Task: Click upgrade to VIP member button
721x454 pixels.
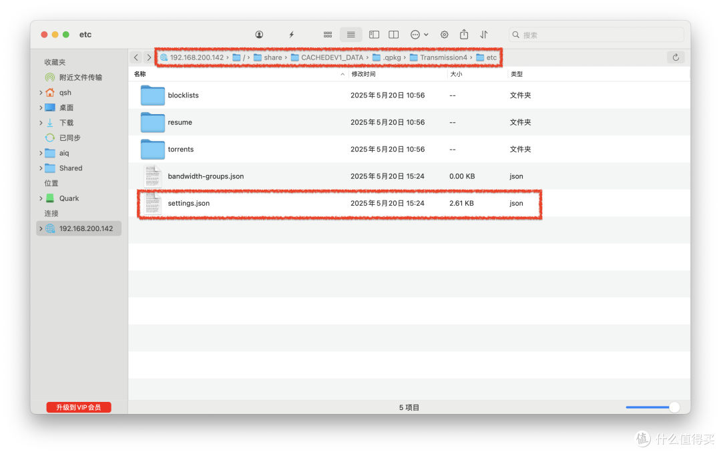Action: click(x=79, y=407)
